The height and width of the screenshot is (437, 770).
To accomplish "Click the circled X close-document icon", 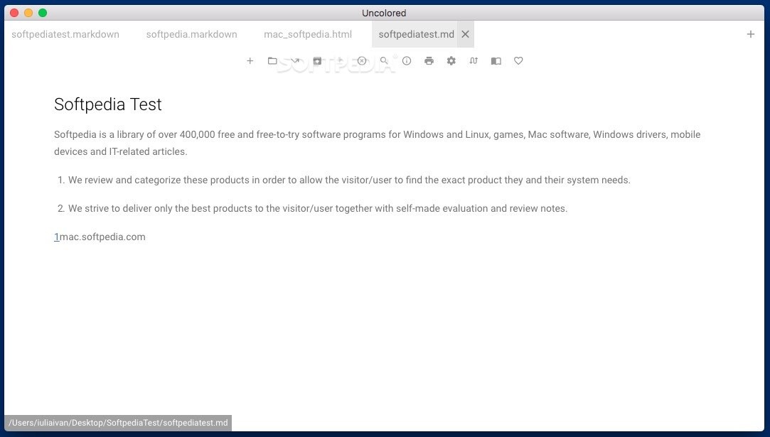I will pyautogui.click(x=362, y=61).
